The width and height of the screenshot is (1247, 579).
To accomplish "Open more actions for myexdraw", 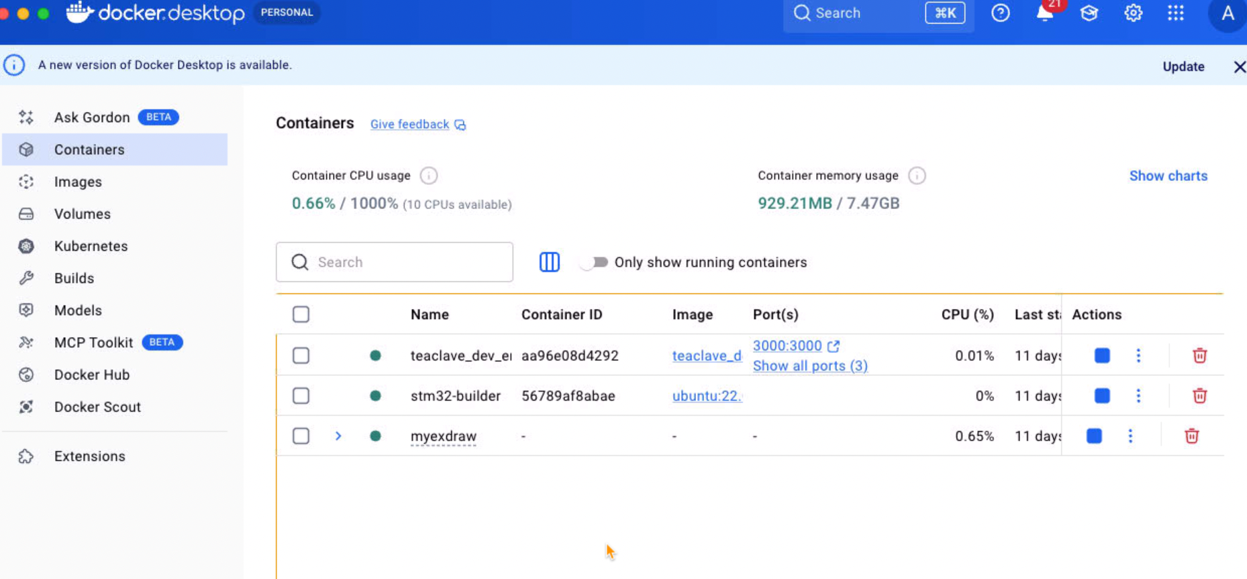I will click(1130, 436).
